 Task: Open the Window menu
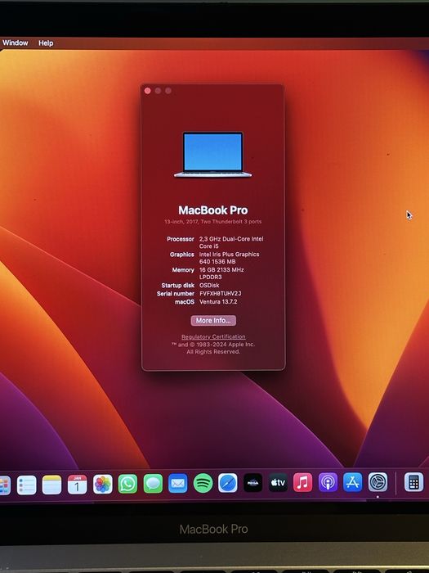coord(15,43)
